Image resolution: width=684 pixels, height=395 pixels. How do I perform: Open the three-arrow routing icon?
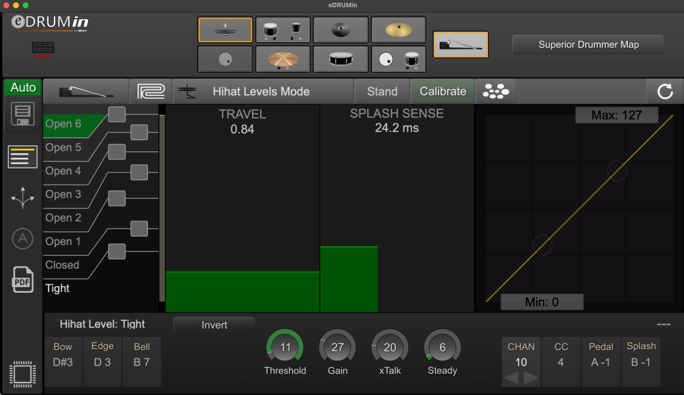pyautogui.click(x=22, y=198)
